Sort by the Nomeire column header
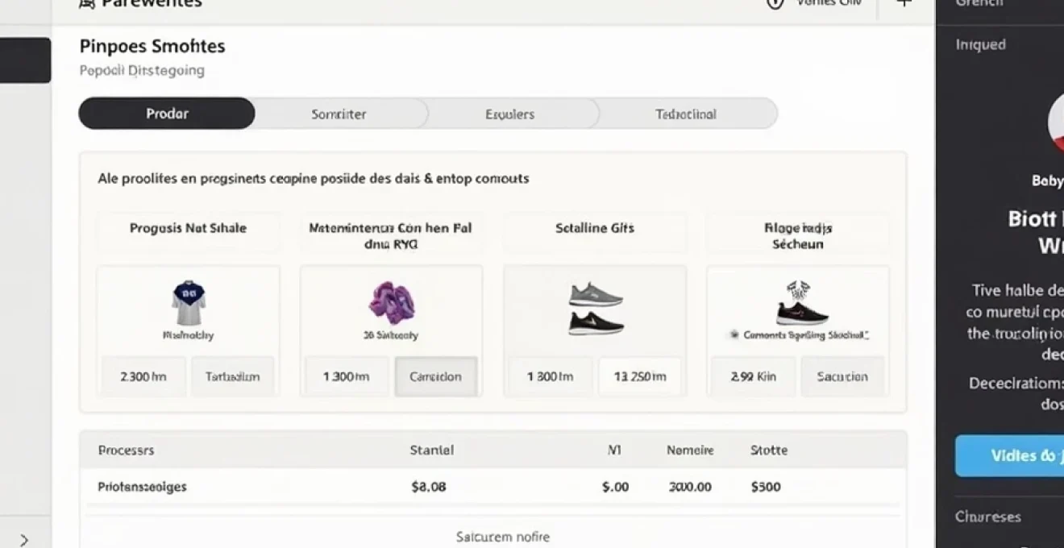Image resolution: width=1064 pixels, height=548 pixels. coord(690,450)
